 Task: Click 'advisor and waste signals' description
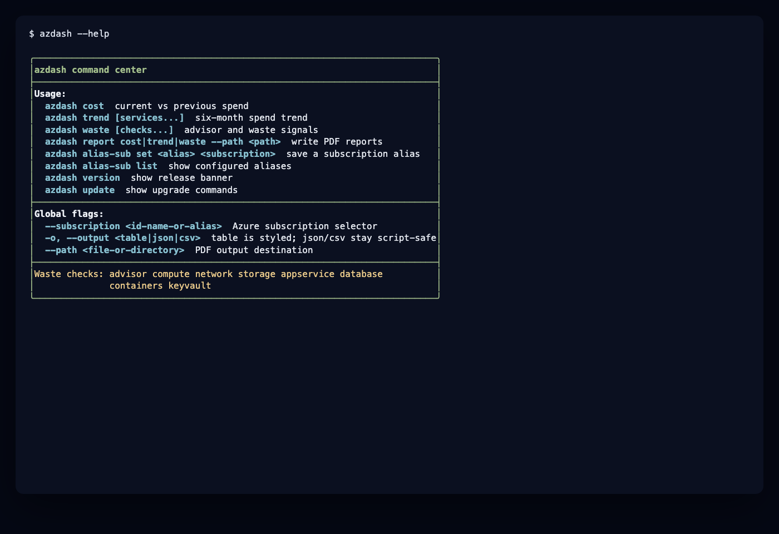[x=252, y=130]
